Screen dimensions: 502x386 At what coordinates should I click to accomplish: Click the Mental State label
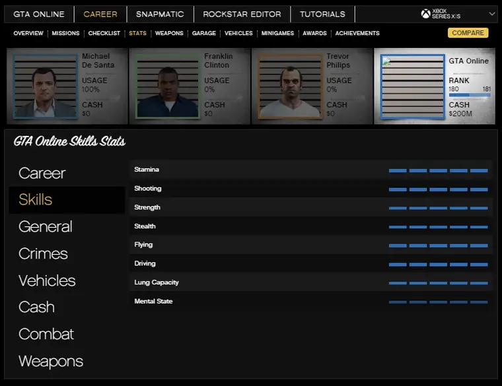click(x=153, y=302)
